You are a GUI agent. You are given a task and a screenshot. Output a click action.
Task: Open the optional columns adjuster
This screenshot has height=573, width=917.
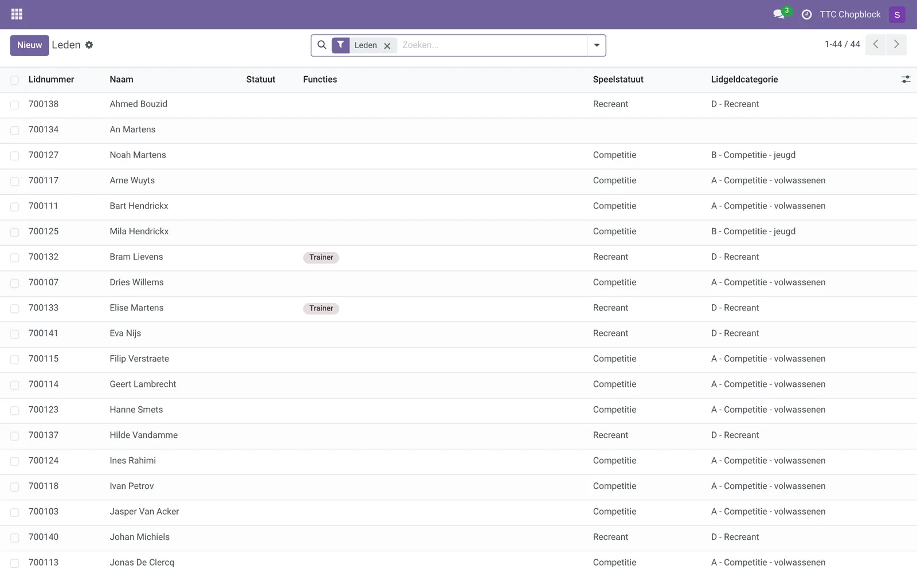point(906,80)
